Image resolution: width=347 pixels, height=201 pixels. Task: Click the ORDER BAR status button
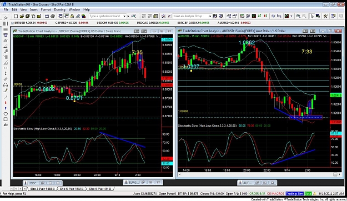(x=257, y=194)
